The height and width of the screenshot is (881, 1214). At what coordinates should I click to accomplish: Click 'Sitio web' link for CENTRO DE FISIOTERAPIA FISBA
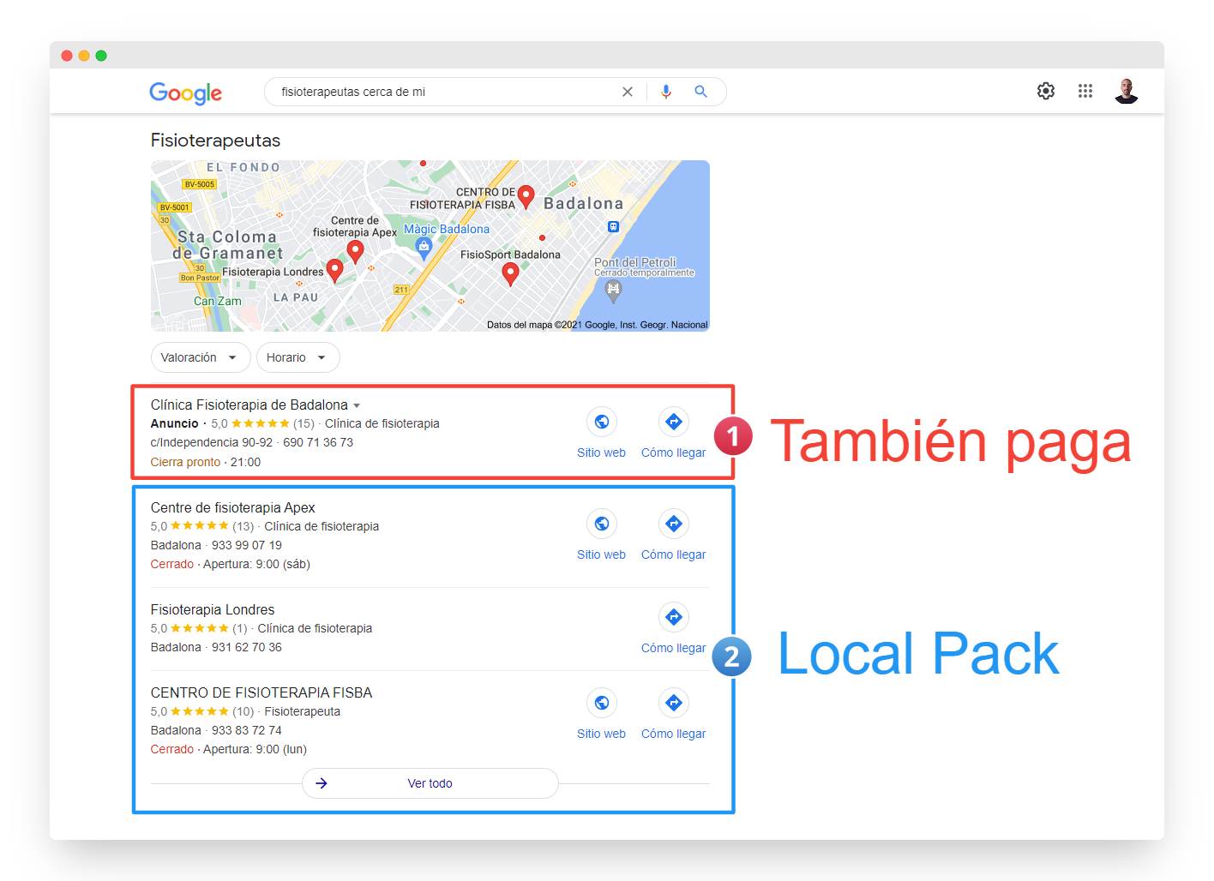point(601,734)
